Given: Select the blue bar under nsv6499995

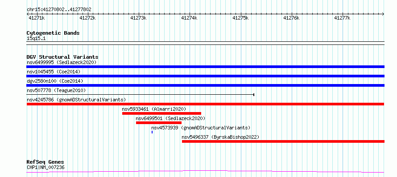Looking at the screenshot, I should coord(205,67).
